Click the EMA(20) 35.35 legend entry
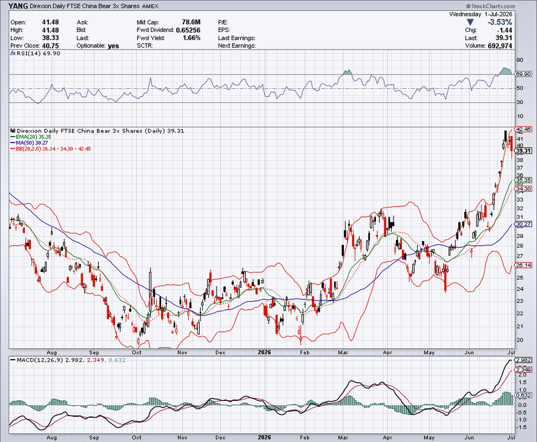 31,137
